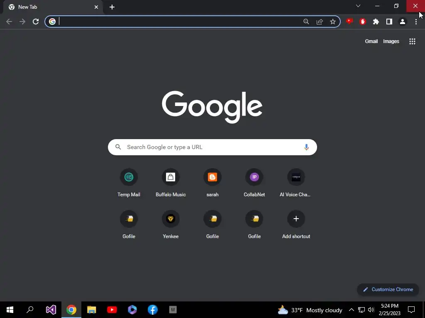Viewport: 425px width, 318px height.
Task: Bookmark this tab with the star icon
Action: (x=333, y=22)
